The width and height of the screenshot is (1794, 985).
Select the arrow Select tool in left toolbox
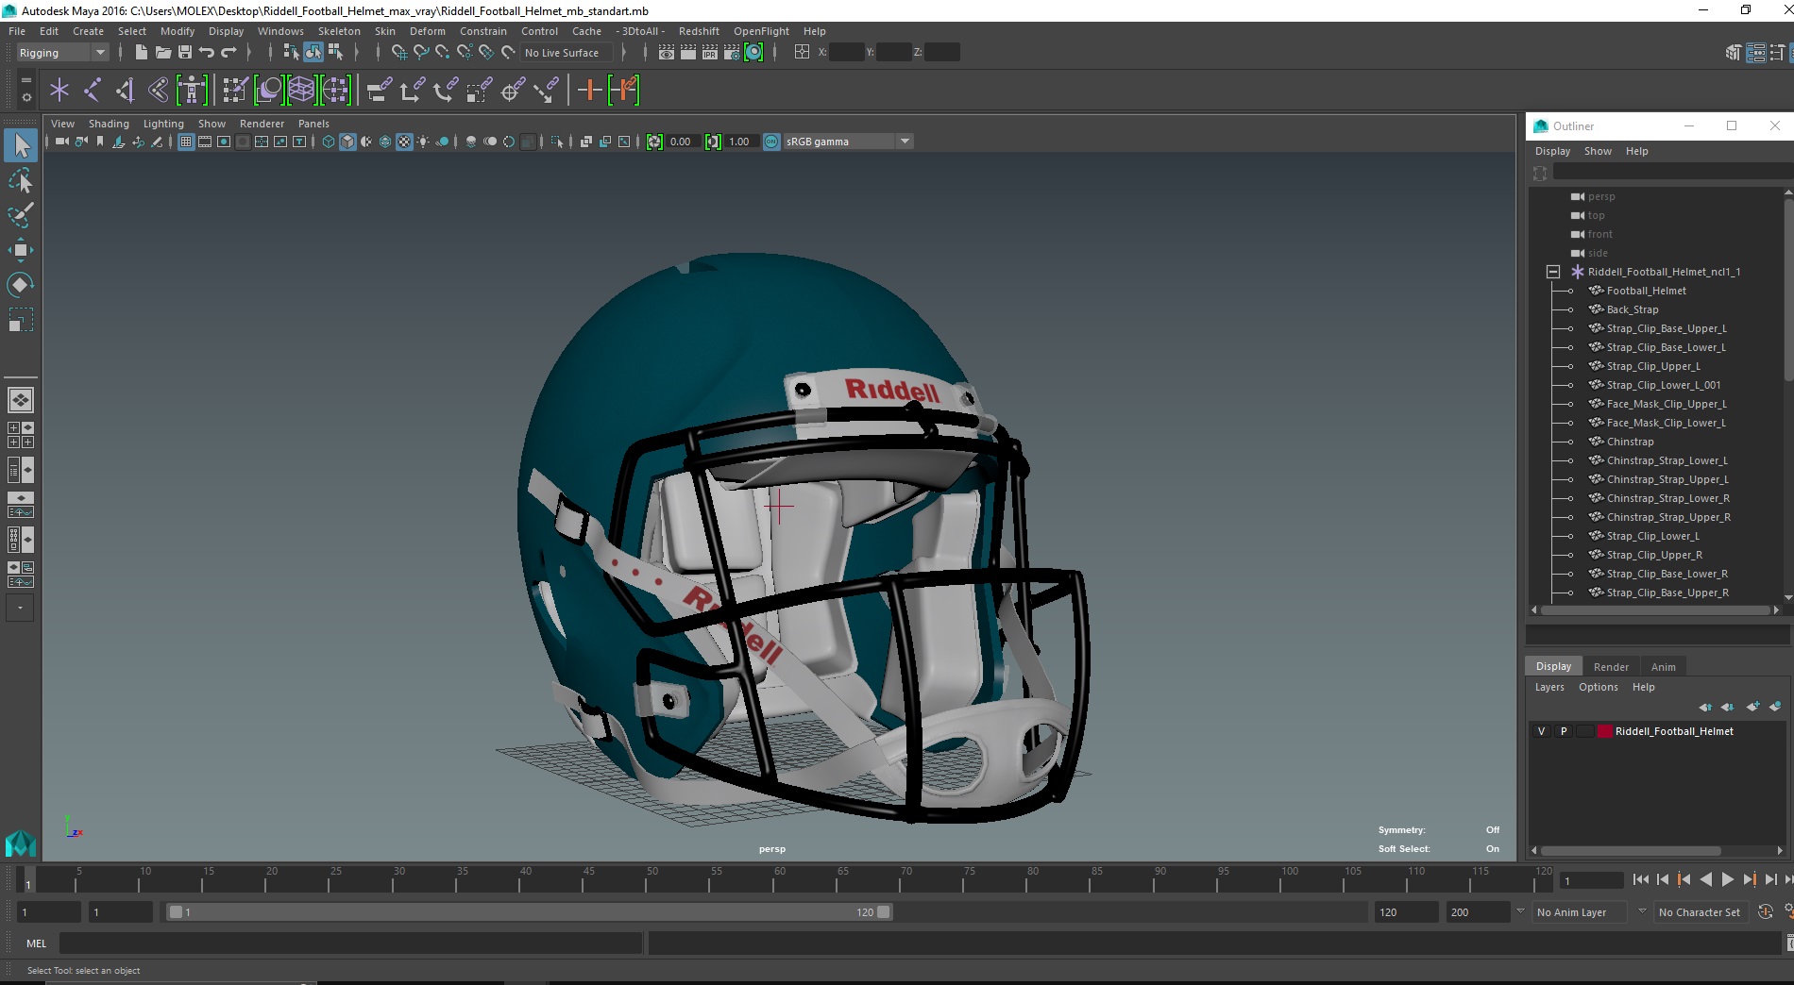tap(21, 145)
